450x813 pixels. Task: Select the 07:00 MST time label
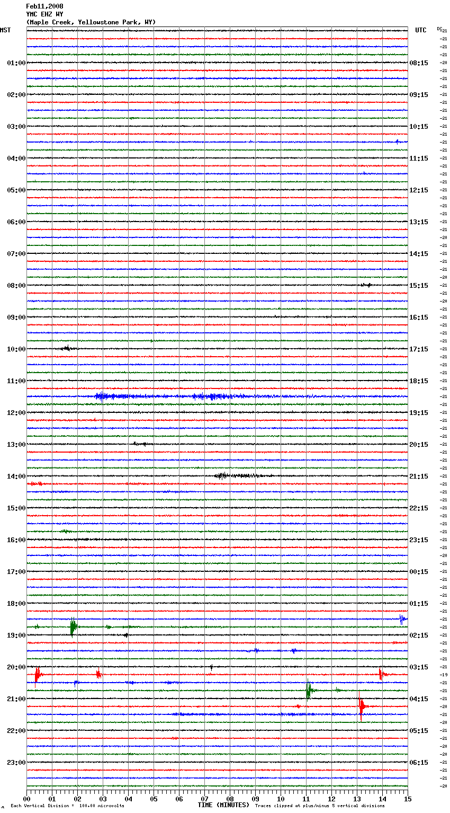(x=16, y=254)
